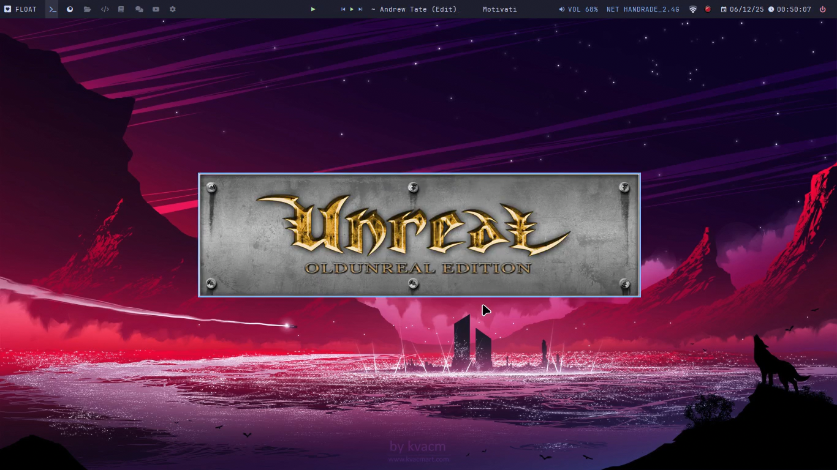Click the NET HANDRADE_2.4G network module
Screen dimensions: 837x470
point(643,9)
